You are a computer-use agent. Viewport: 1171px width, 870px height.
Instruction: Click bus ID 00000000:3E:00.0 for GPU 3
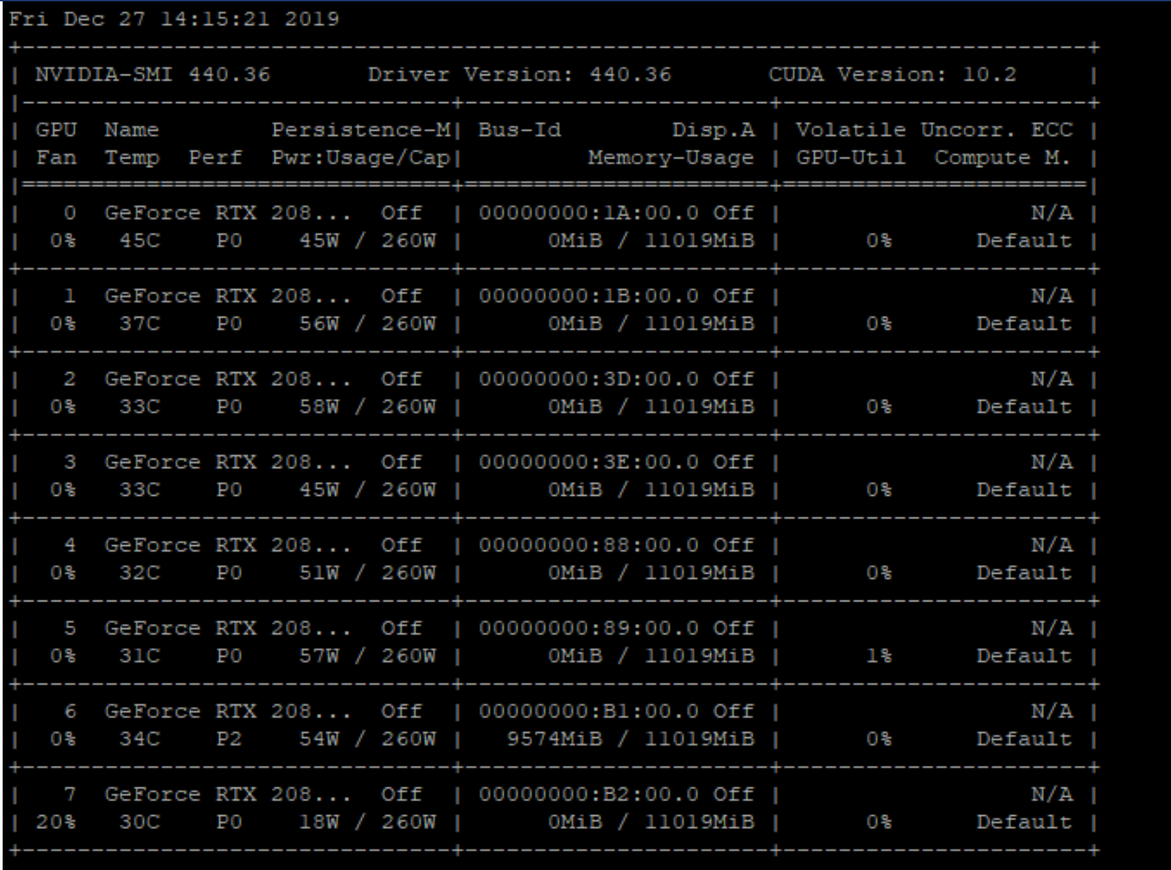click(x=589, y=462)
